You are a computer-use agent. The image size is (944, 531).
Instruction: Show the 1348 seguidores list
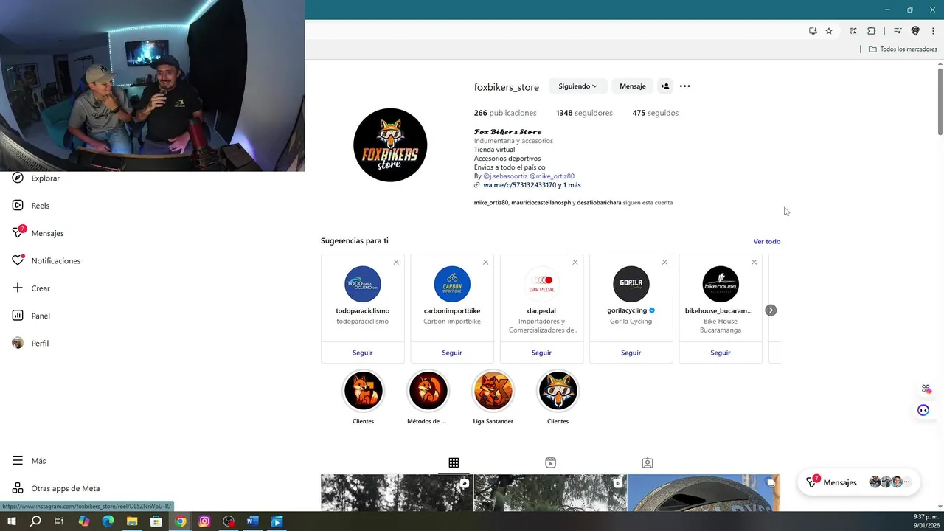(584, 113)
